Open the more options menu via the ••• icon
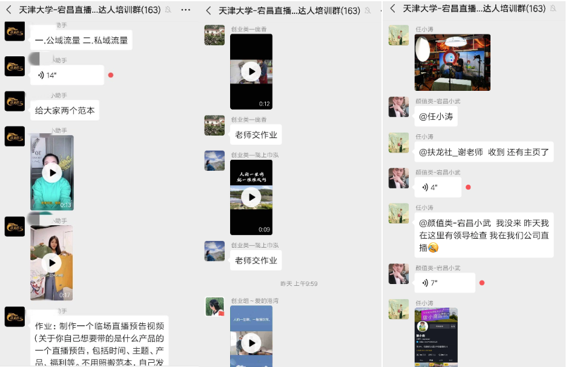The image size is (568, 367). tap(185, 10)
